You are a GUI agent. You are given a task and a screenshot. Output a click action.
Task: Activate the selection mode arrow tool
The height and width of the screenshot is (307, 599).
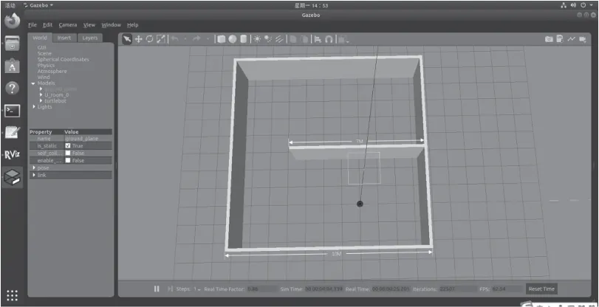click(127, 39)
